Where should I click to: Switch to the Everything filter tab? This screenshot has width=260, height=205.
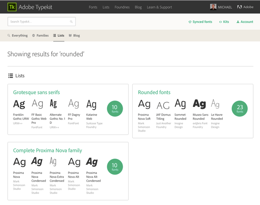tap(18, 36)
